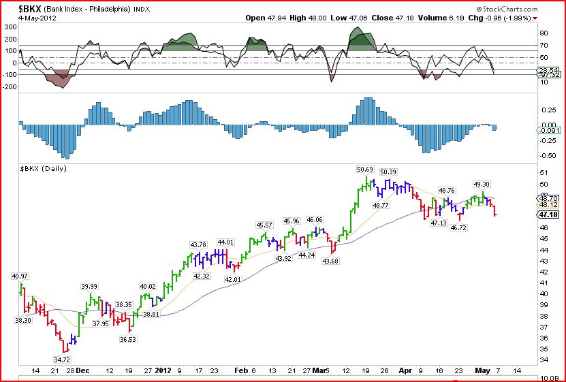
Task: Click the 49.30 price label
Action: (481, 185)
